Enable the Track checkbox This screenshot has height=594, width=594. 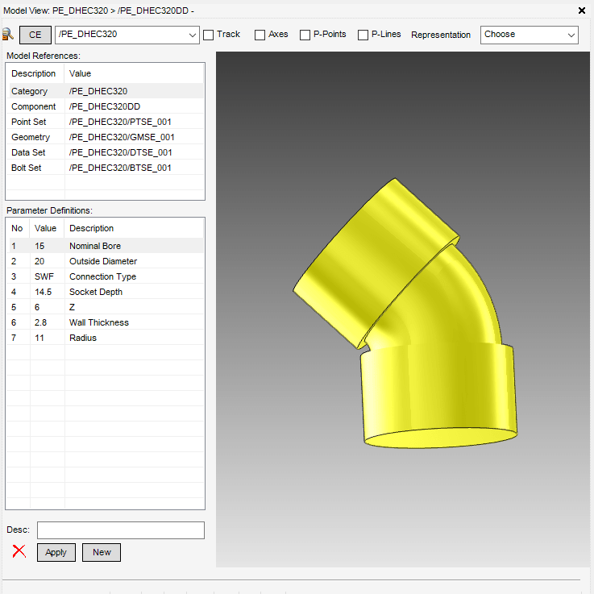tap(209, 35)
